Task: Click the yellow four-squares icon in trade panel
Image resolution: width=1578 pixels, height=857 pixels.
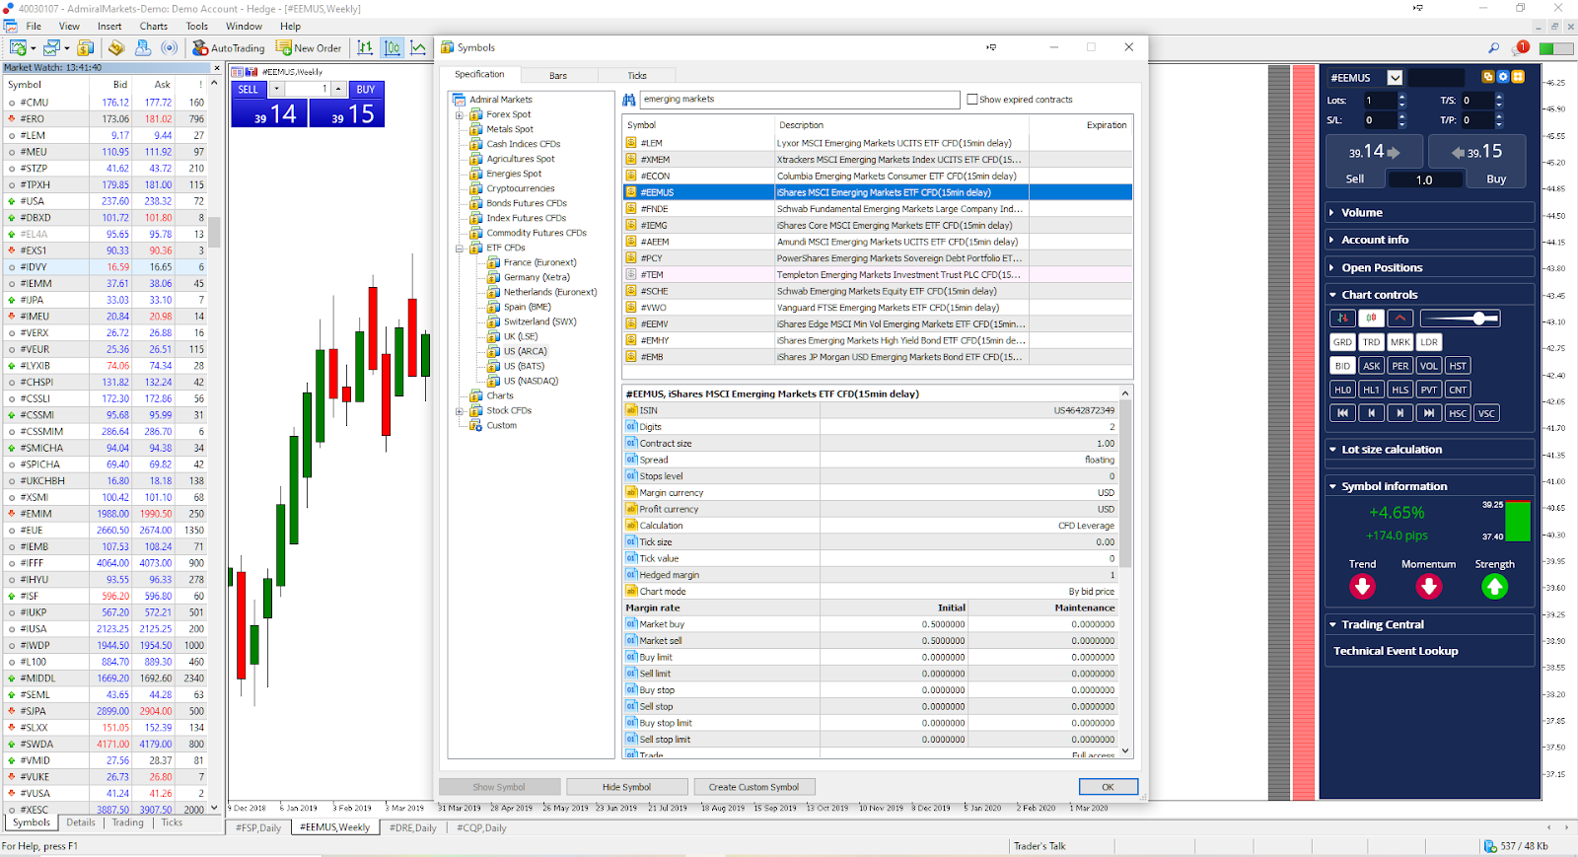Action: tap(1518, 77)
